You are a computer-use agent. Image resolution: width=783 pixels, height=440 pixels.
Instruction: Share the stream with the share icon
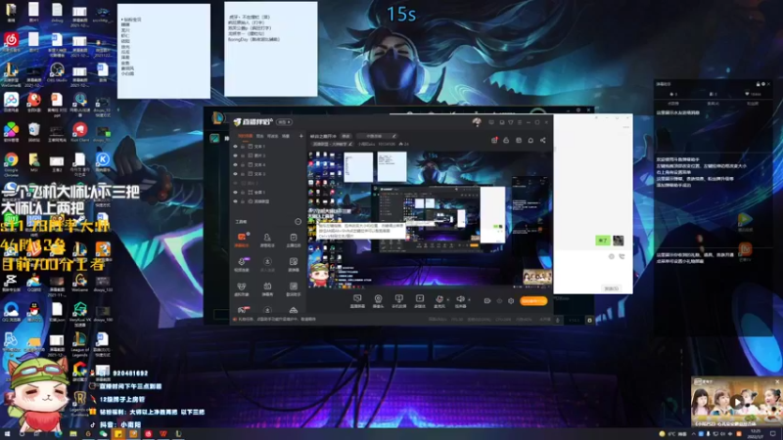click(x=543, y=140)
